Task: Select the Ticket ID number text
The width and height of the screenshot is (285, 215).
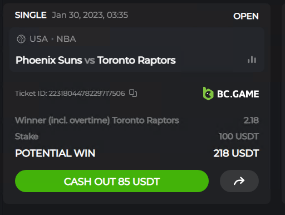Action: click(x=87, y=93)
